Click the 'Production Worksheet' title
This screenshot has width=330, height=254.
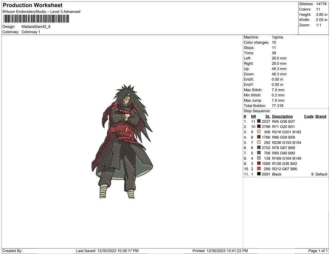click(33, 5)
